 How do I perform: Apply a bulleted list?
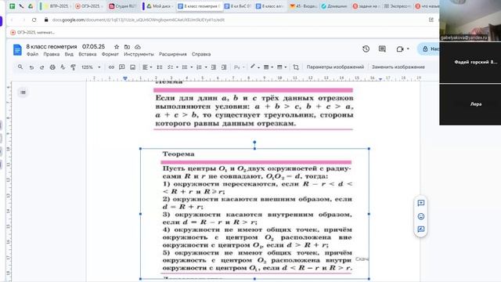(185, 67)
